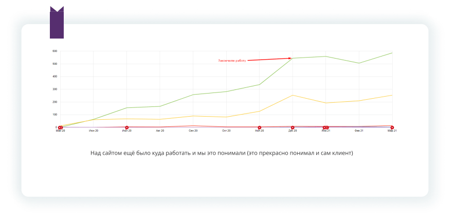456x222 pixels.
Task: Click the 300 value on the y-axis
Action: 54,89
